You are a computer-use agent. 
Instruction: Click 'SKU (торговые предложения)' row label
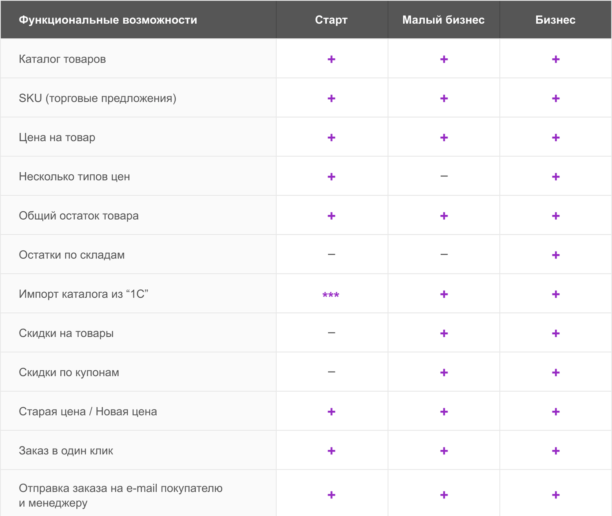(98, 98)
